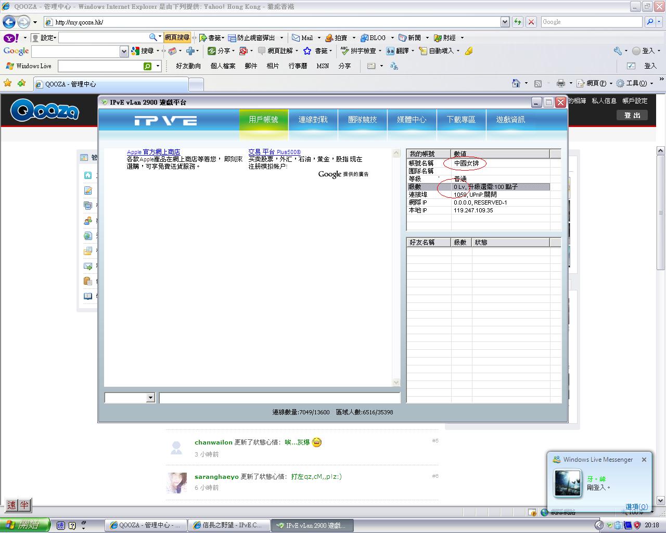666x533 pixels.
Task: Open the address bar URL dropdown
Action: pyautogui.click(x=505, y=22)
